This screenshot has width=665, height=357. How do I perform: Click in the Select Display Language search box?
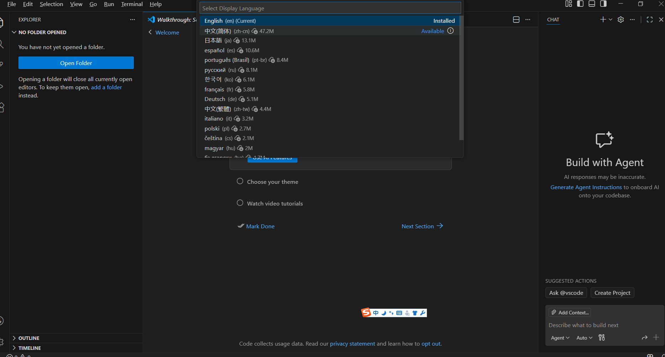330,8
